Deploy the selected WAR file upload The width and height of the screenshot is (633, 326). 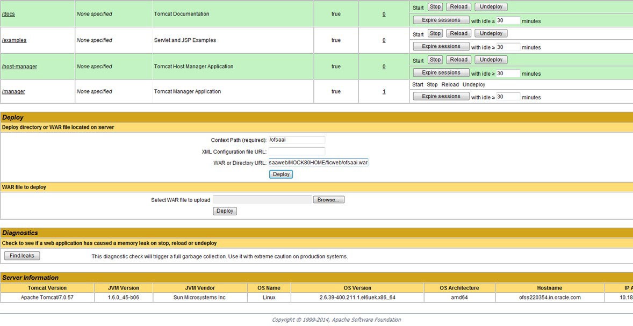[x=225, y=211]
